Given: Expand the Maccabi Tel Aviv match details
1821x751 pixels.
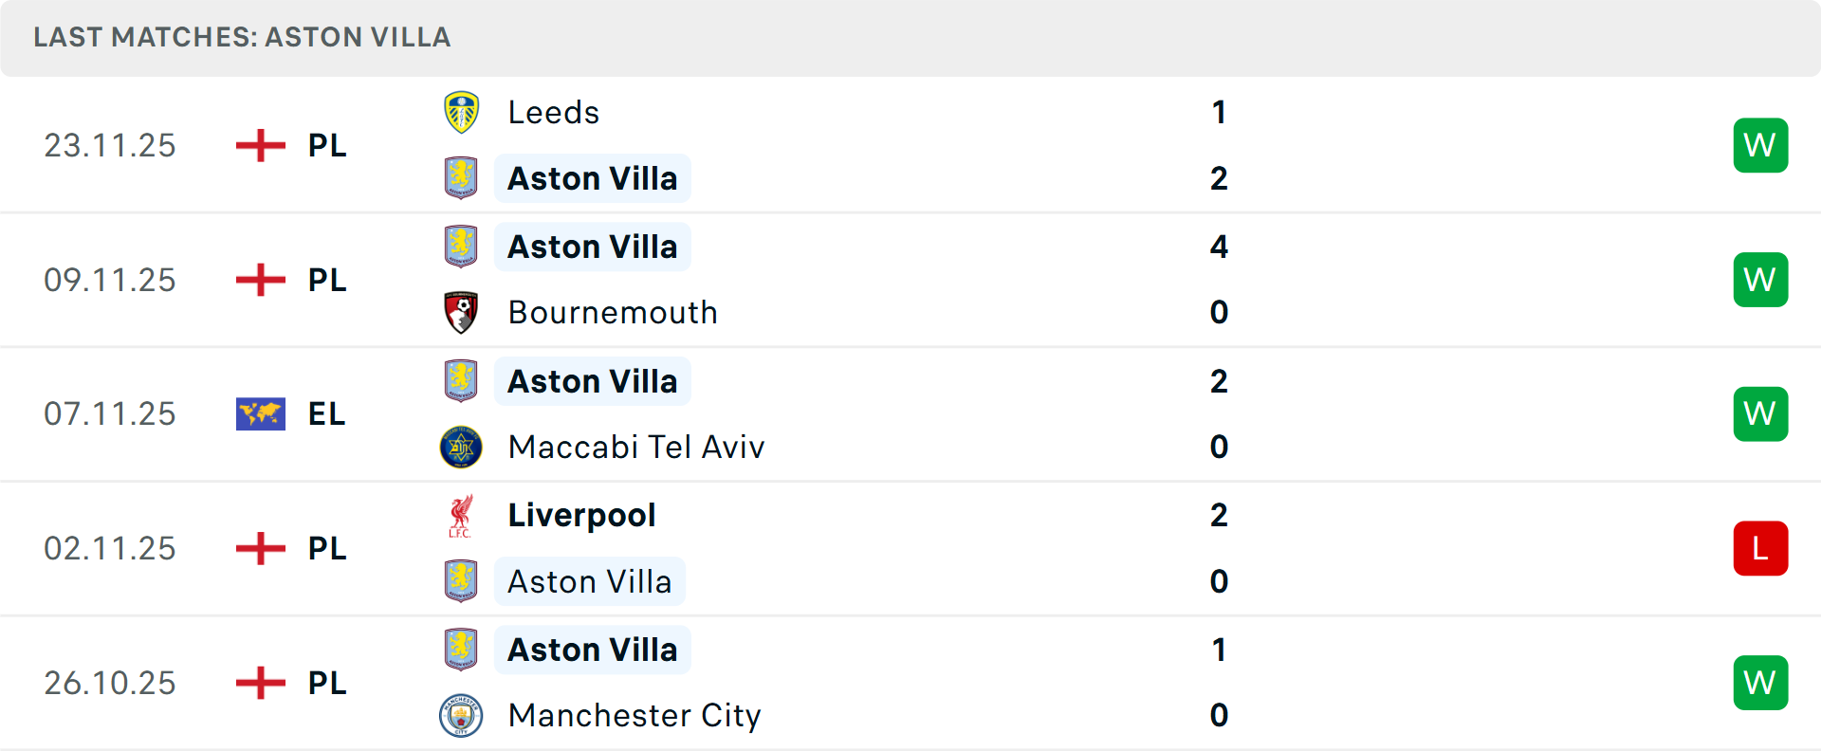Looking at the screenshot, I should coord(910,413).
